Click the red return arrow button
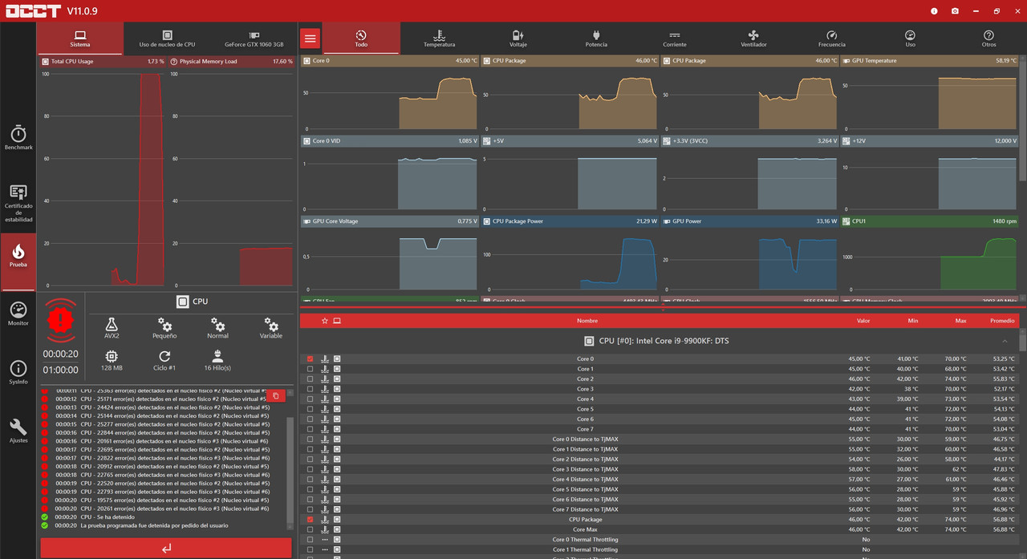This screenshot has width=1027, height=559. tap(166, 549)
